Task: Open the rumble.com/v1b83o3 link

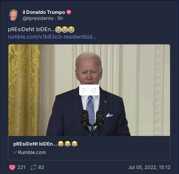Action: point(52,37)
